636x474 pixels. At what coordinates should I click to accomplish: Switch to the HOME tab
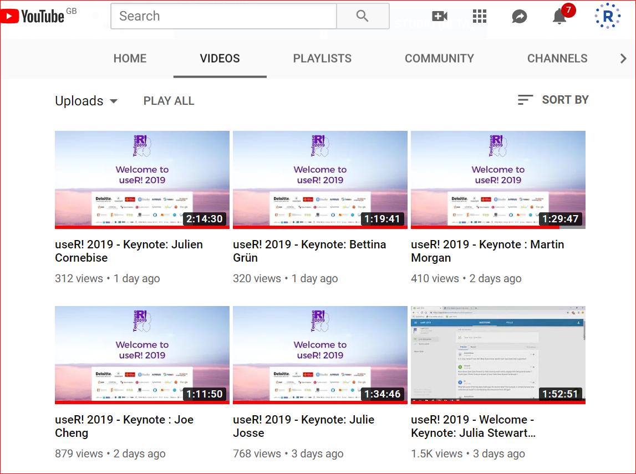click(x=130, y=58)
